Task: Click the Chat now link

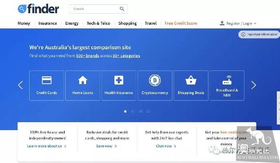Action: click(166, 146)
